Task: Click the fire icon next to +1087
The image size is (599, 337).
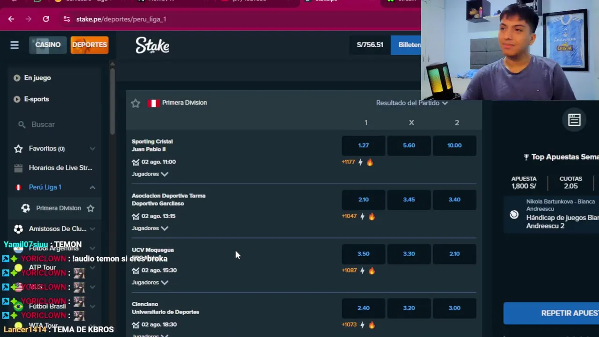Action: pos(372,271)
